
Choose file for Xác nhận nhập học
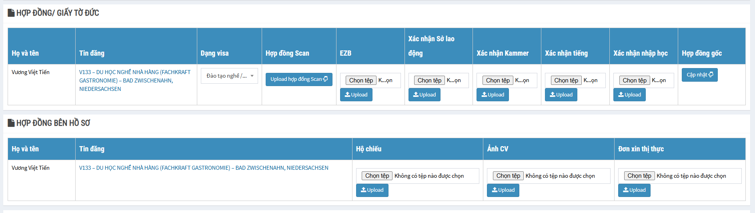tap(635, 80)
